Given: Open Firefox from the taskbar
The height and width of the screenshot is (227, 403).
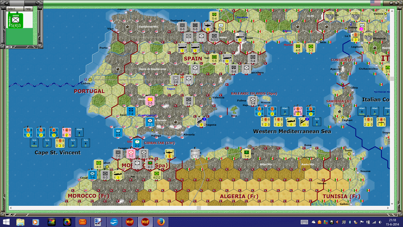Looking at the screenshot, I should (x=161, y=222).
